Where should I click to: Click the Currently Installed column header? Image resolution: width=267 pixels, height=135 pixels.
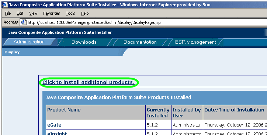158,113
